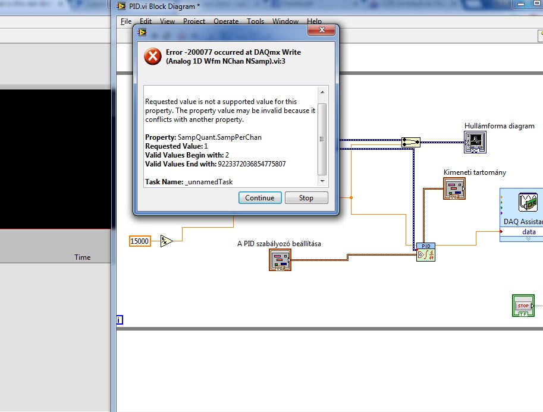The width and height of the screenshot is (543, 412).
Task: Click the error message scroll down arrow
Action: [322, 181]
